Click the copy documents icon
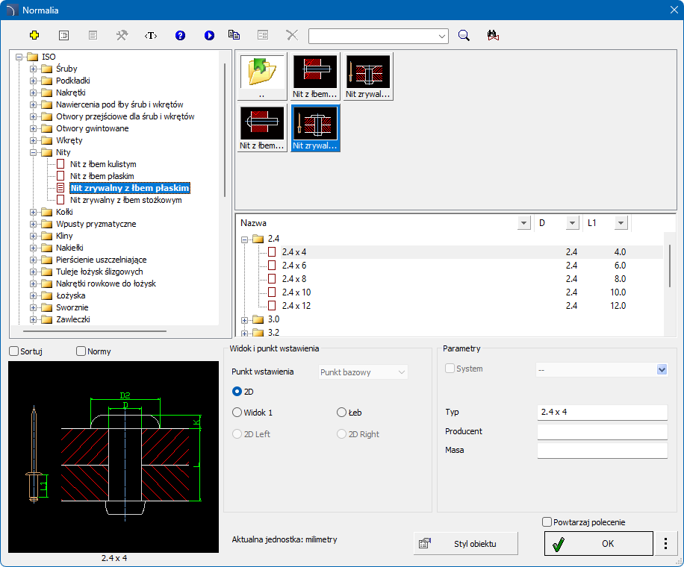Viewport: 684px width, 567px height. (234, 35)
